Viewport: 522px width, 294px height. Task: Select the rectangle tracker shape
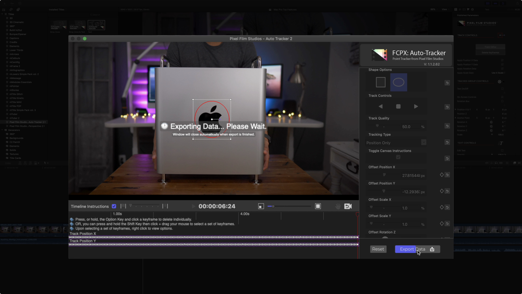tap(381, 82)
